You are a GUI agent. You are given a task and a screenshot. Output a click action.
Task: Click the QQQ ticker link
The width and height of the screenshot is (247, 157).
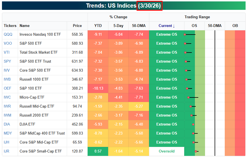point(8,35)
